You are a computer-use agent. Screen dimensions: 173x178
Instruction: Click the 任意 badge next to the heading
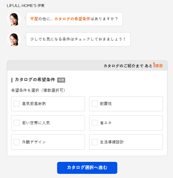coord(61,80)
